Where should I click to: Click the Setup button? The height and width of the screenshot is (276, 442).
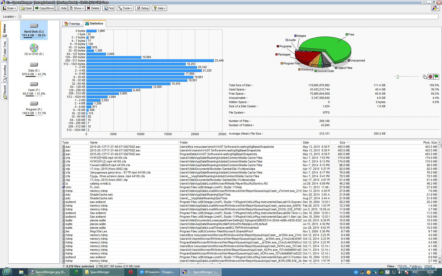[143, 8]
